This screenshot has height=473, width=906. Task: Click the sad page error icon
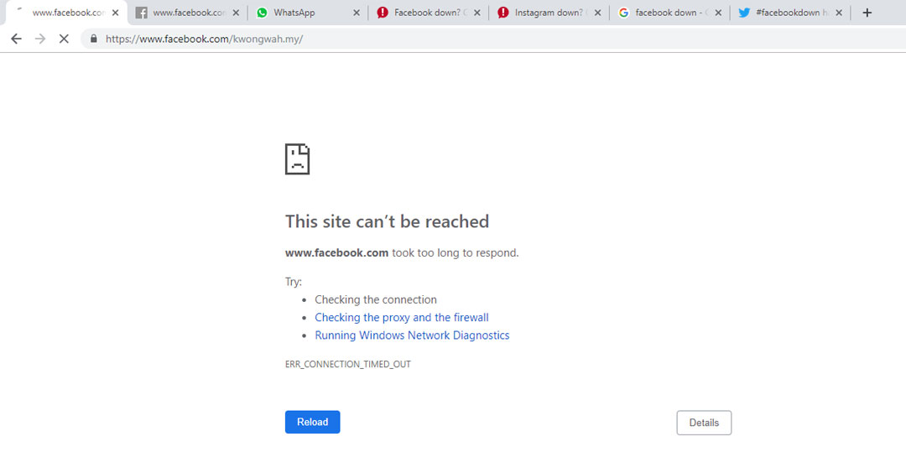(298, 159)
